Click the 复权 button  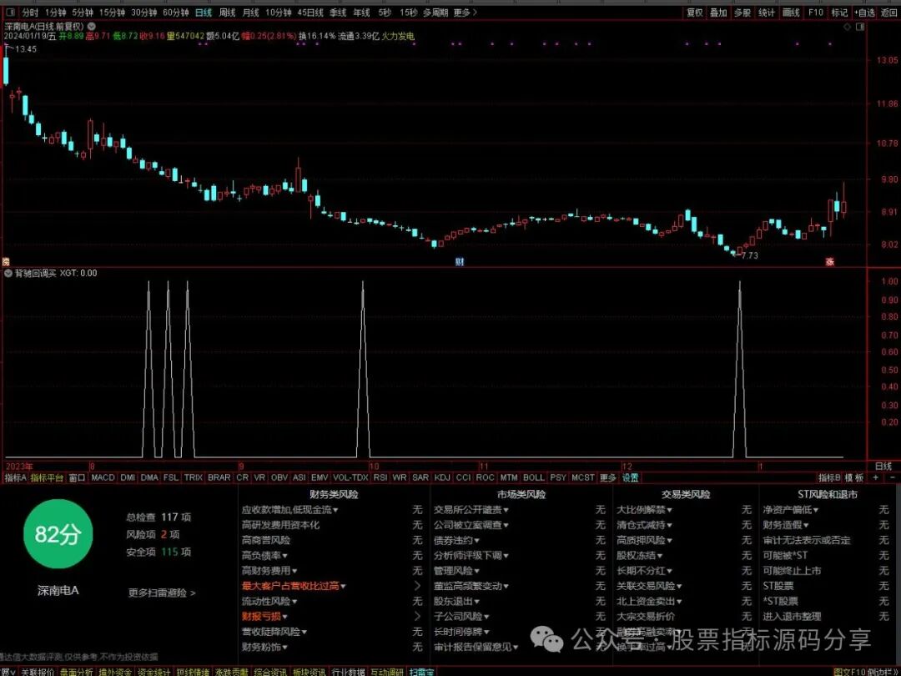695,12
